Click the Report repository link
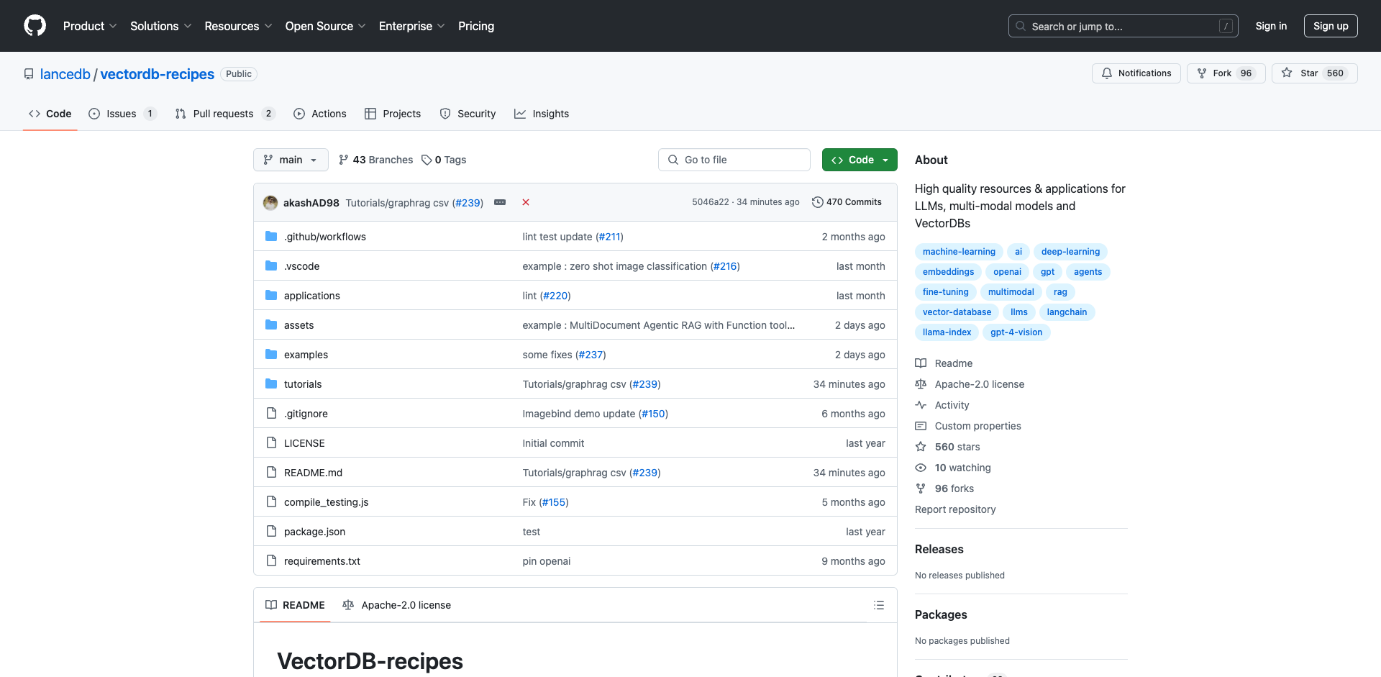The image size is (1381, 677). tap(954, 509)
